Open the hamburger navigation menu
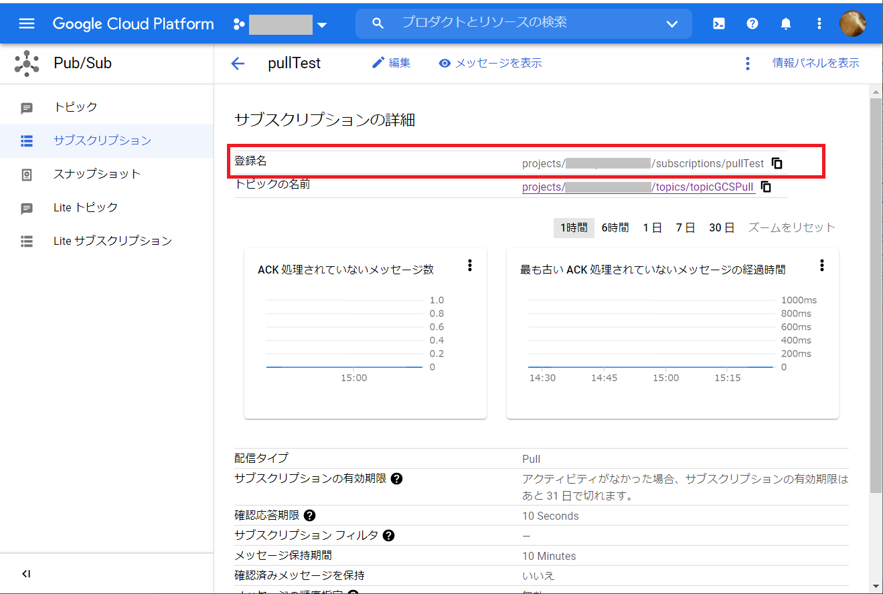The image size is (883, 594). pyautogui.click(x=27, y=24)
